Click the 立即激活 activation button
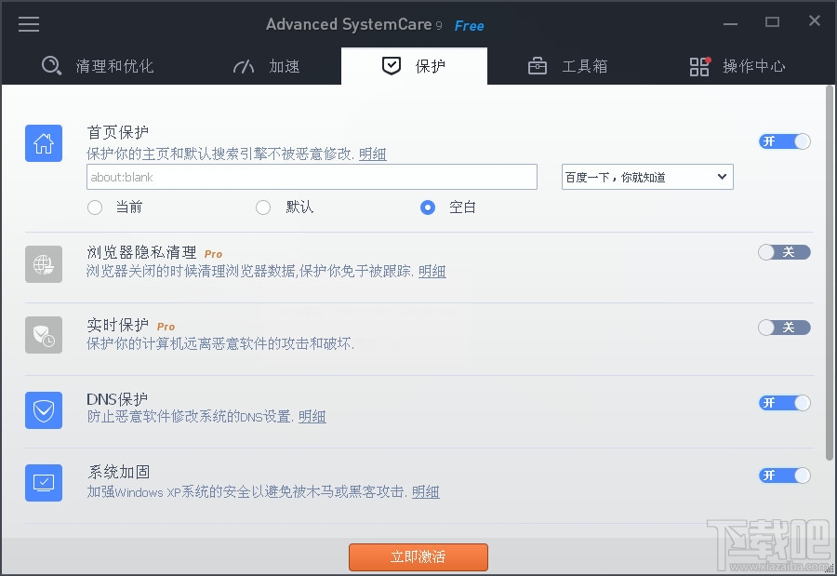837x576 pixels. click(x=418, y=556)
